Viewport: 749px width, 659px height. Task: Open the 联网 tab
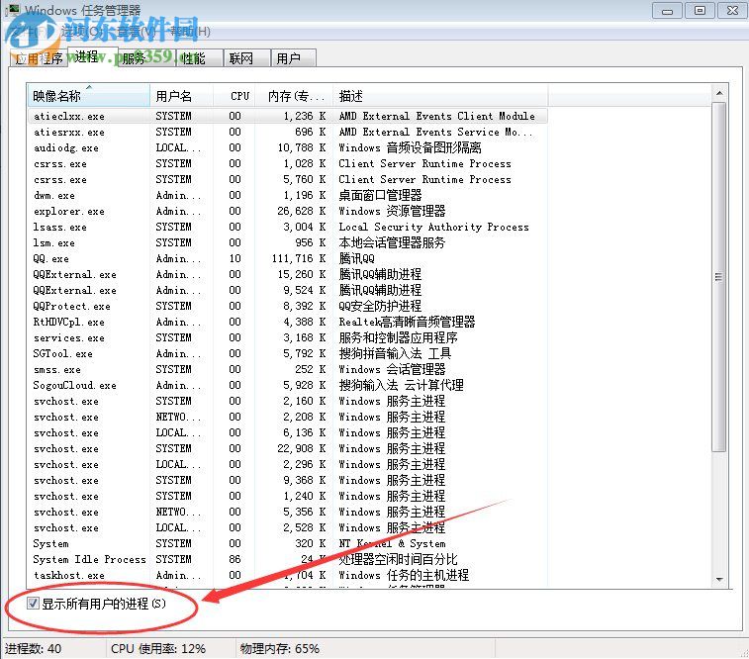247,58
